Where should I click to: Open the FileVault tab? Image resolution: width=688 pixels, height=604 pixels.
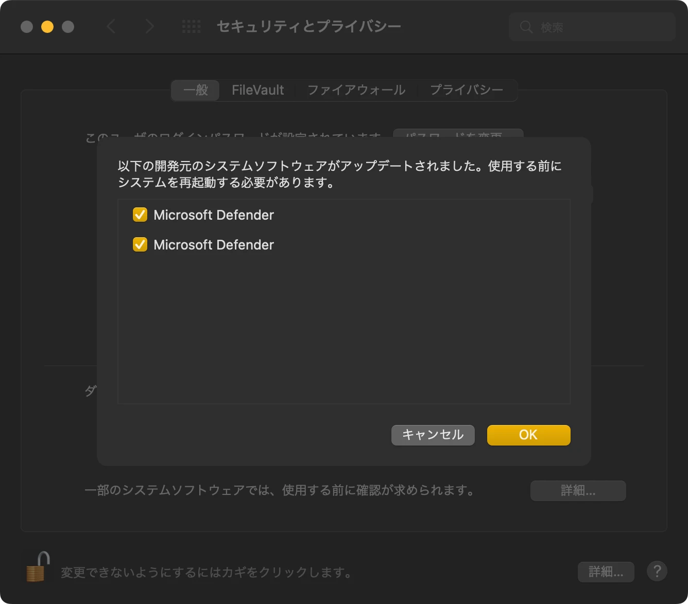(257, 90)
